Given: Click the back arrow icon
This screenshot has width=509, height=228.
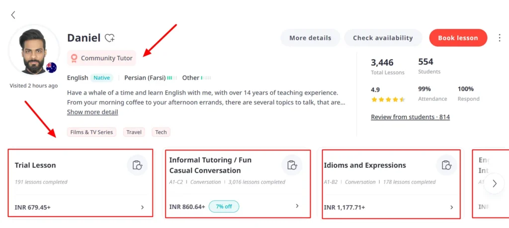Looking at the screenshot, I should (13, 15).
